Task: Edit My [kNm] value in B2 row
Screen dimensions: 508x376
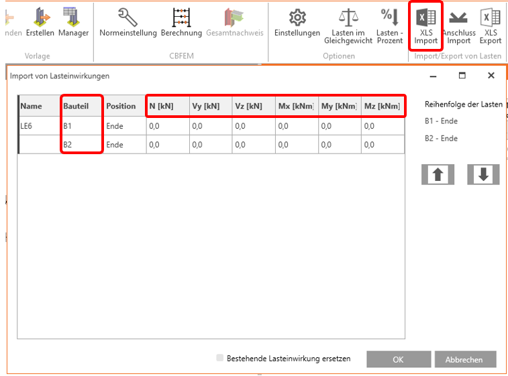Action: click(340, 144)
